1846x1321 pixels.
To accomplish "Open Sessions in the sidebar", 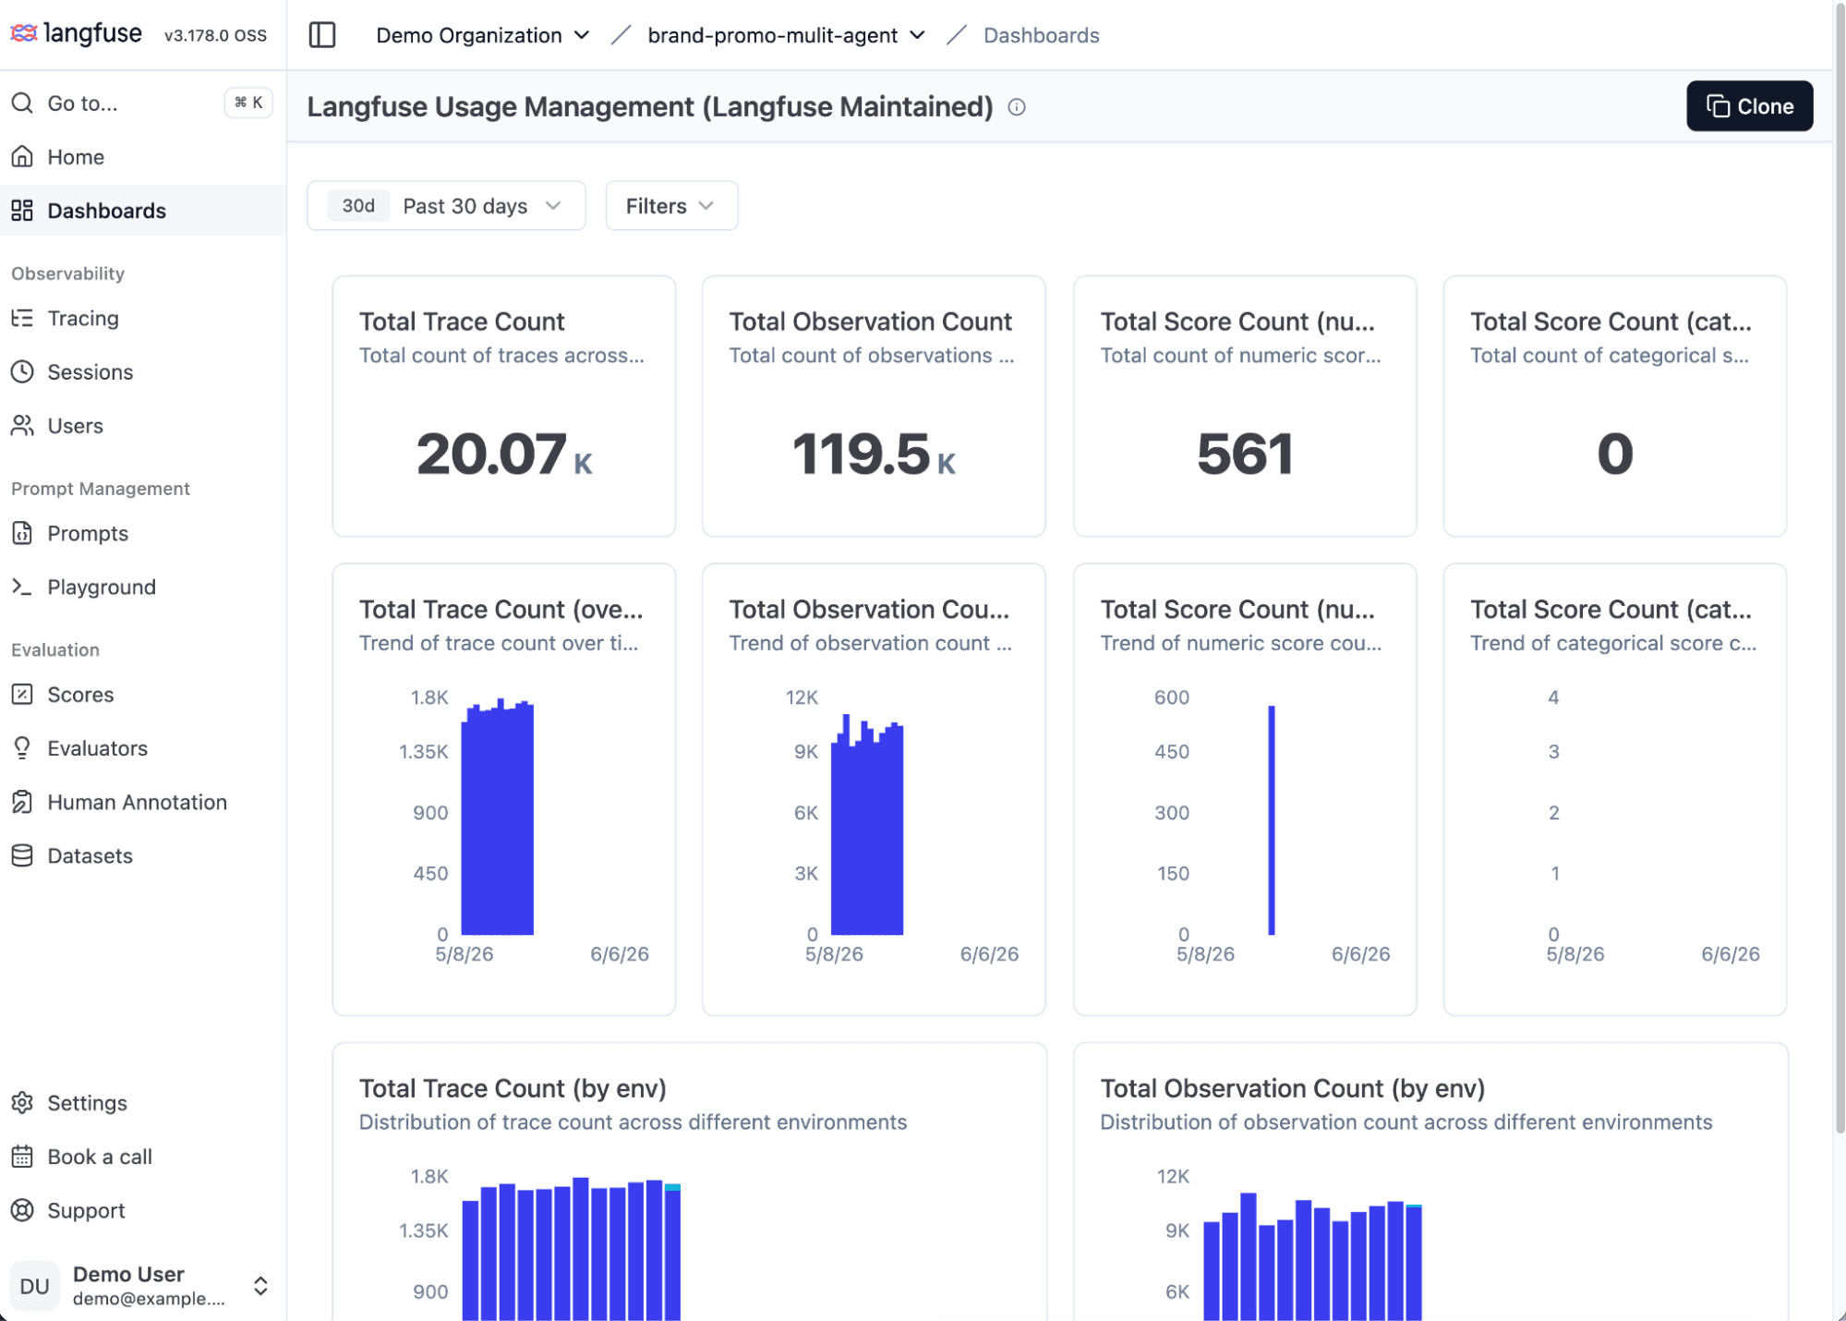I will click(x=142, y=371).
